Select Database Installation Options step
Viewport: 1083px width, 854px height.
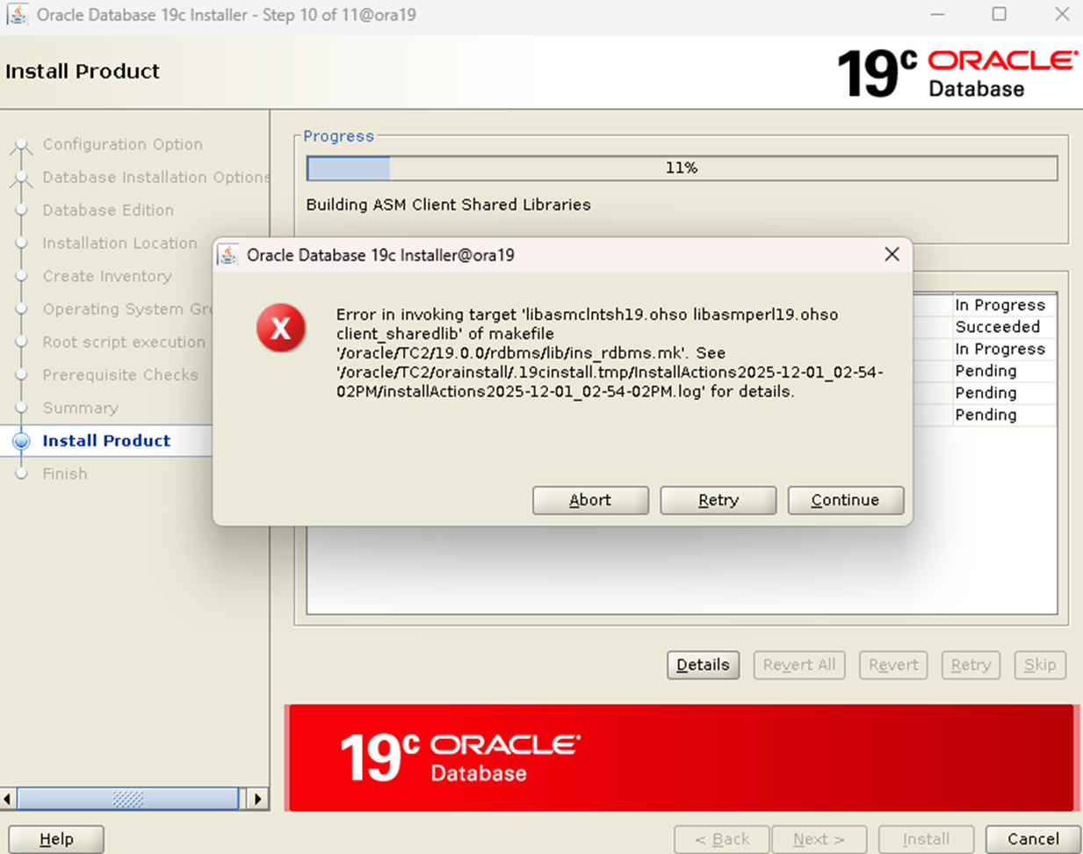[156, 177]
